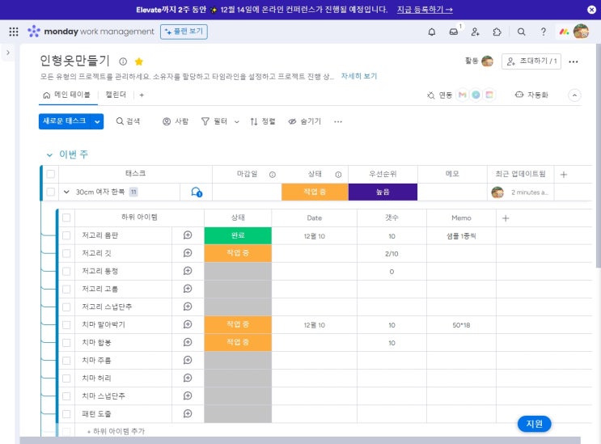Open the apps puzzle piece icon
Screen dimensions: 601x444
coord(497,32)
